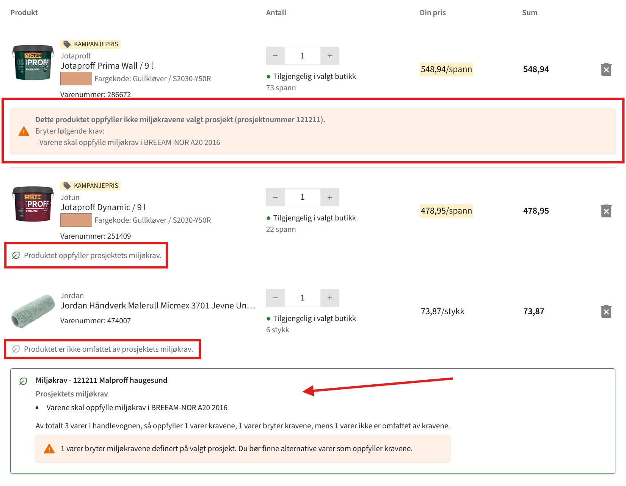Open Jotaproff Prima Wall / 9 l product link
Viewport: 626px width, 486px height.
coord(107,66)
